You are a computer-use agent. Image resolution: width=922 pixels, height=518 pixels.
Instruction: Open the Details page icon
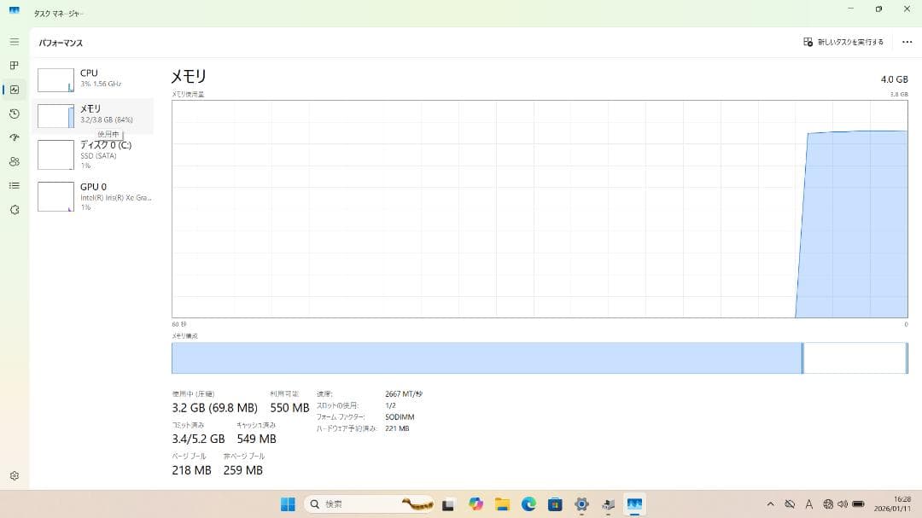[x=14, y=186]
